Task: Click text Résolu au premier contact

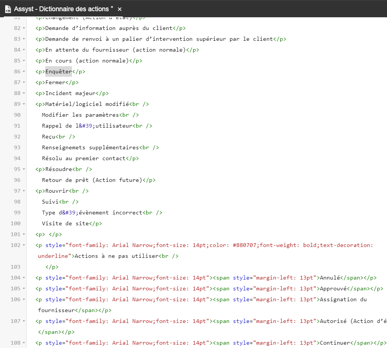Action: click(84, 158)
